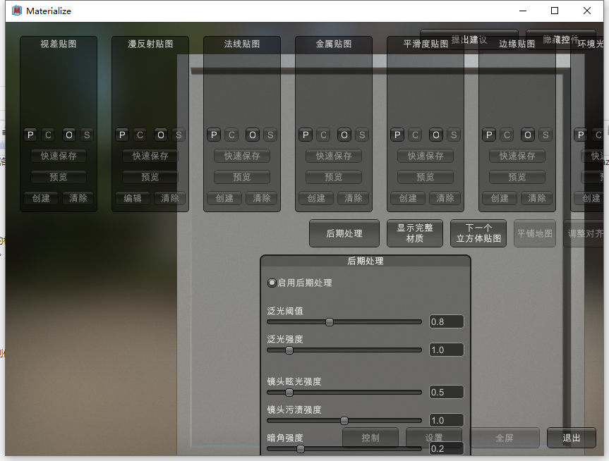Click the 显示完整材质 button
This screenshot has height=461, width=609.
[414, 233]
